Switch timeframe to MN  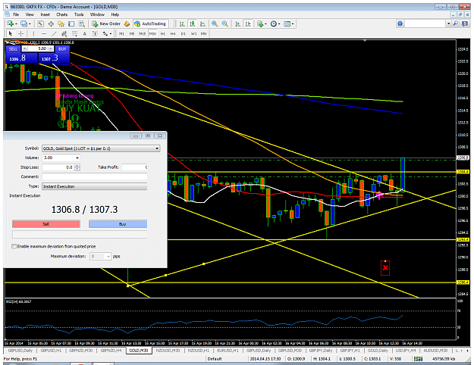[x=204, y=34]
